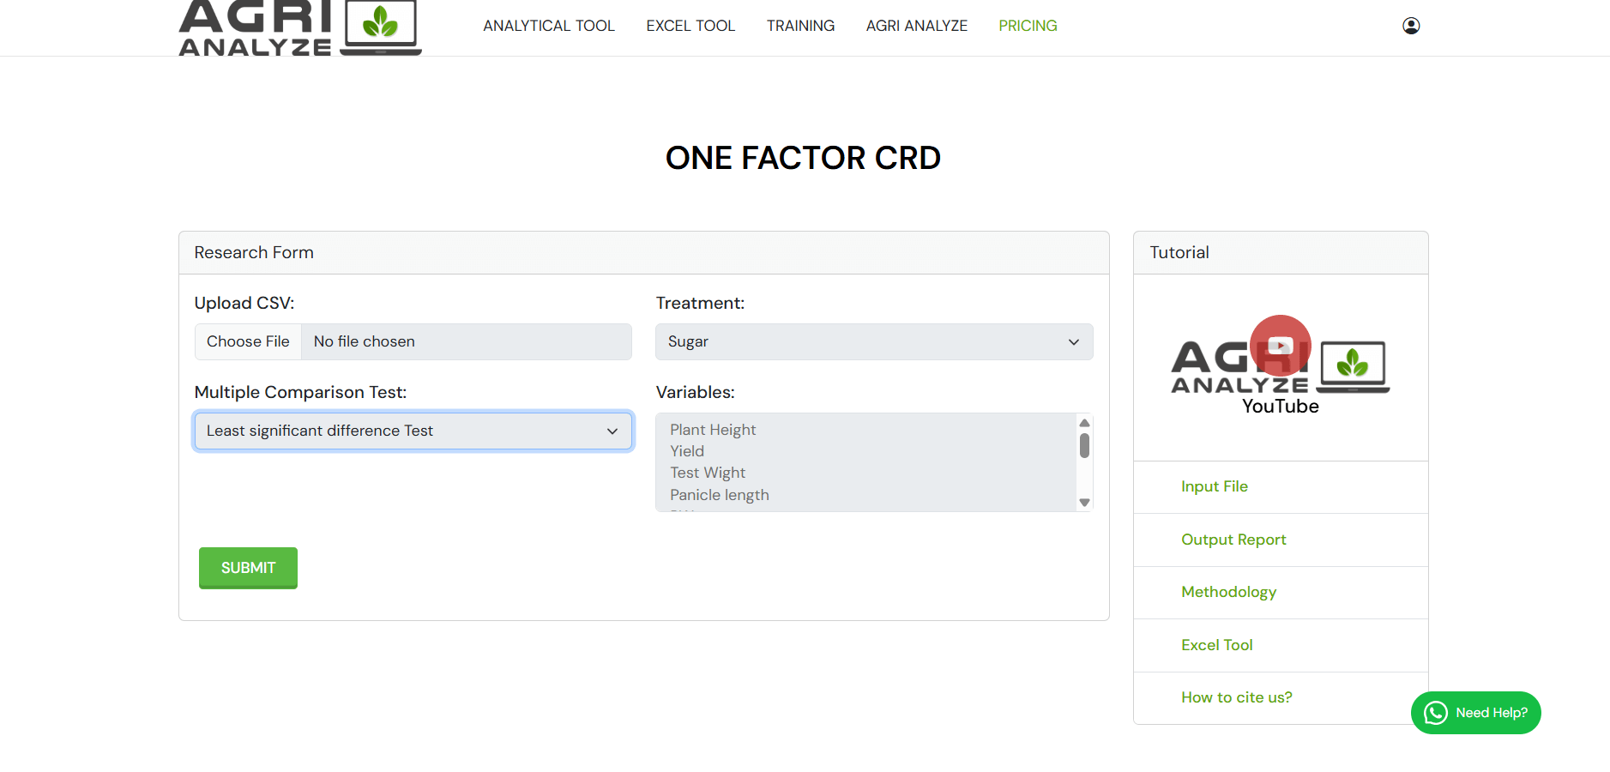Play the YouTube tutorial video
Image resolution: width=1610 pixels, height=772 pixels.
(1280, 346)
